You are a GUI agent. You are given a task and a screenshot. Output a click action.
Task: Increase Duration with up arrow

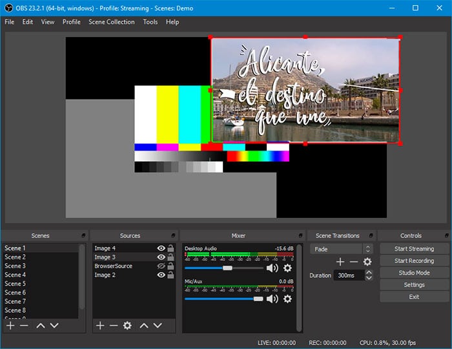click(369, 272)
